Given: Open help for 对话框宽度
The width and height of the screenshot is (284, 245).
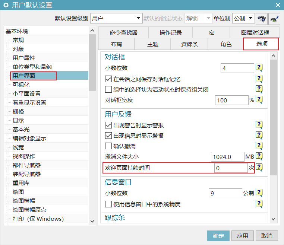Looking at the screenshot, I should point(259,100).
